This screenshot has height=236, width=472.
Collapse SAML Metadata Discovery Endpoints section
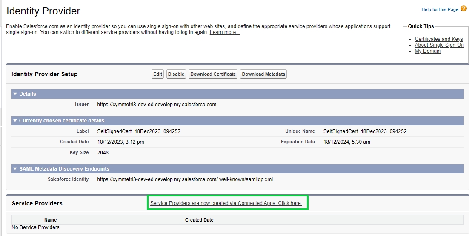tap(15, 169)
